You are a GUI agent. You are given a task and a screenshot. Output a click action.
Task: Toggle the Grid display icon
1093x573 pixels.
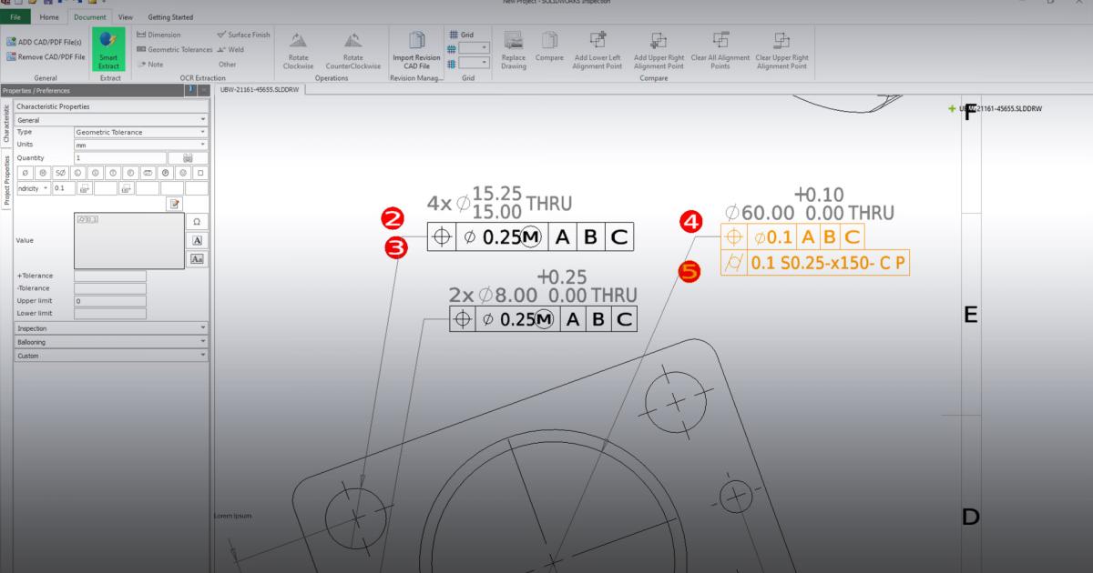pos(453,35)
